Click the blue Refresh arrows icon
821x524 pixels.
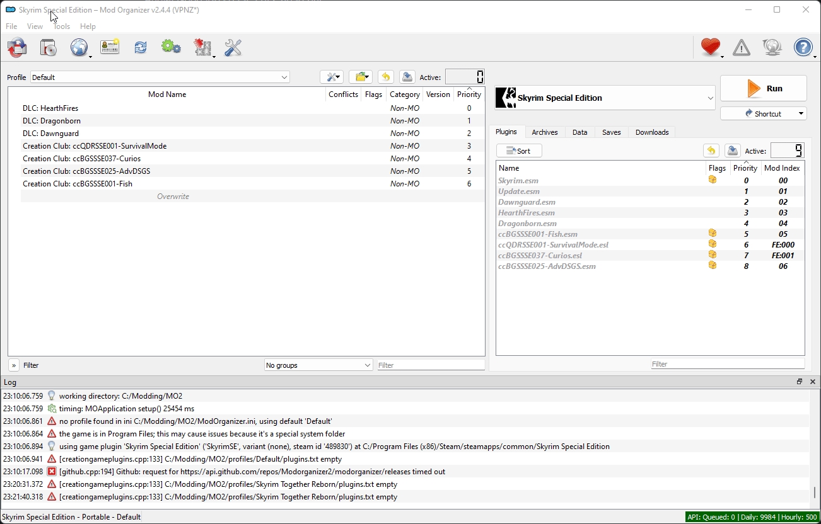(x=140, y=48)
